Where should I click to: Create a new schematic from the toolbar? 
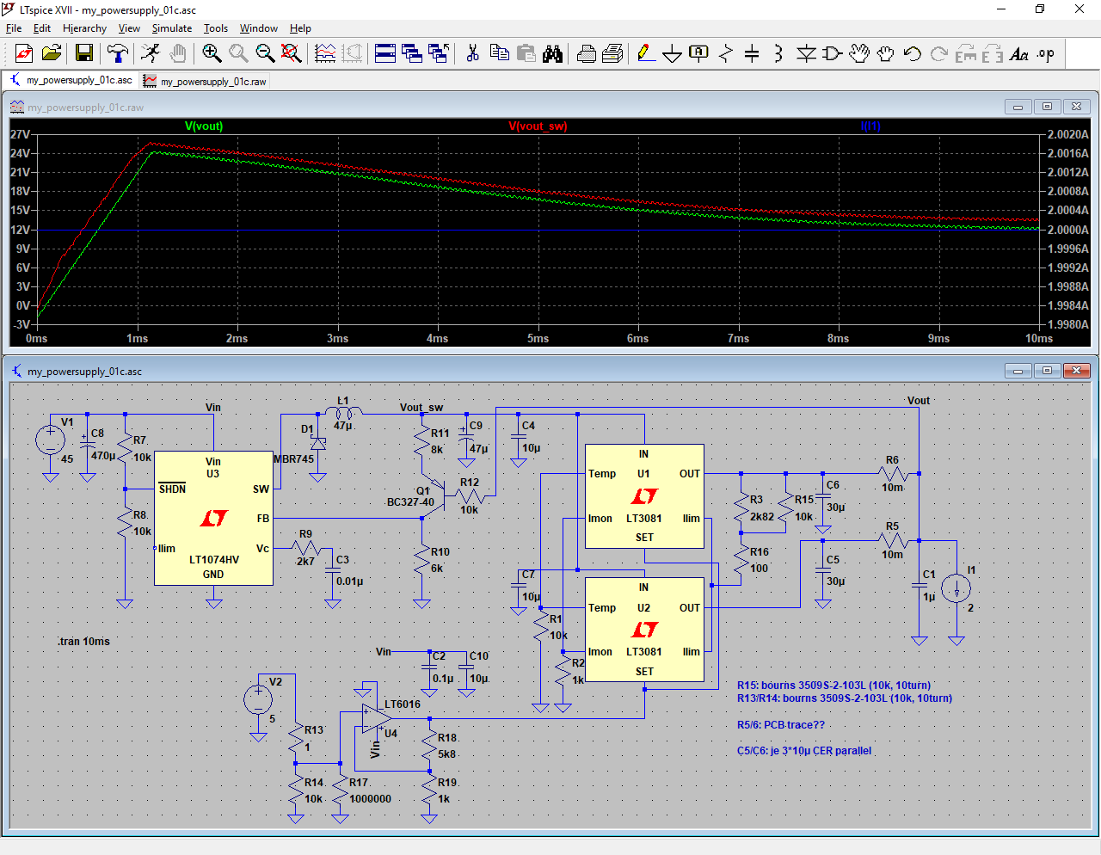24,53
